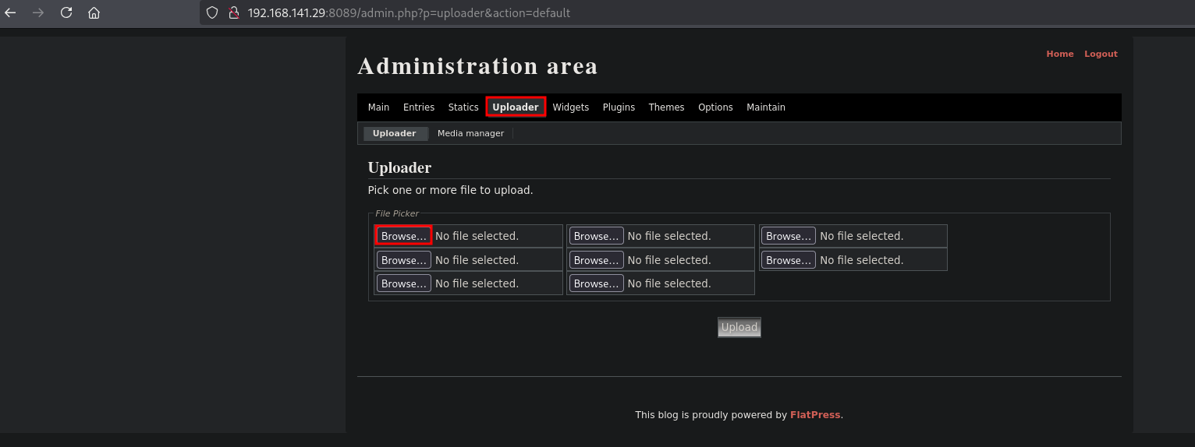Click the browser reload icon
This screenshot has height=447, width=1195.
[x=66, y=12]
